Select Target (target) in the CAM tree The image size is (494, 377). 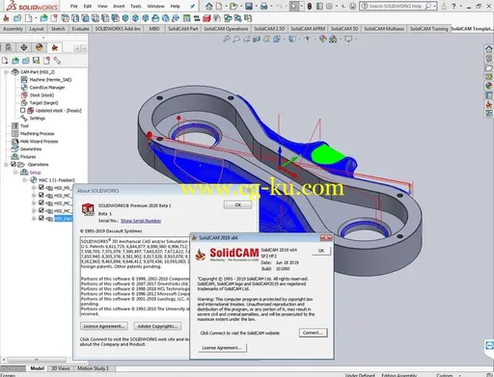pos(43,103)
